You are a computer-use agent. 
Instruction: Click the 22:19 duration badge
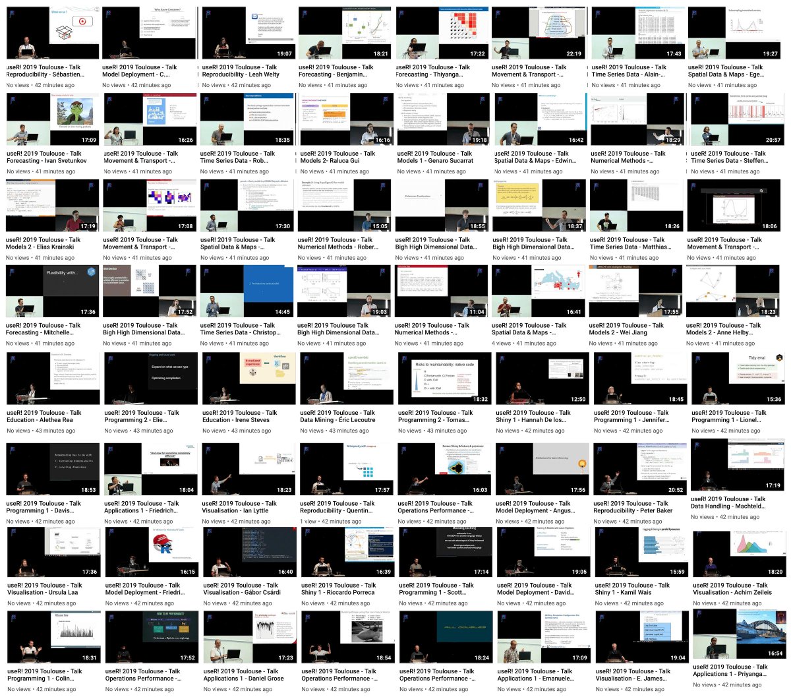574,54
